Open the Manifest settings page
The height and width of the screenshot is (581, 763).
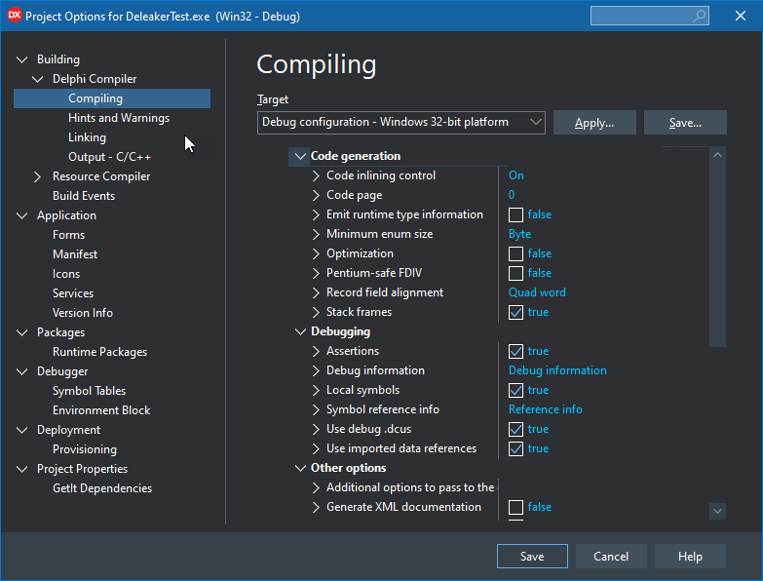(x=75, y=254)
